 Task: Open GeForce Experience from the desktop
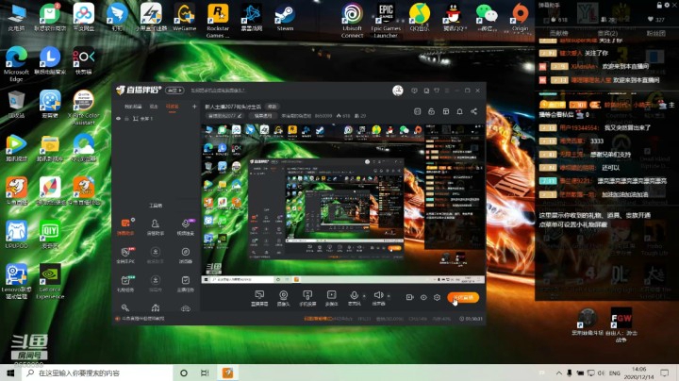(x=50, y=282)
